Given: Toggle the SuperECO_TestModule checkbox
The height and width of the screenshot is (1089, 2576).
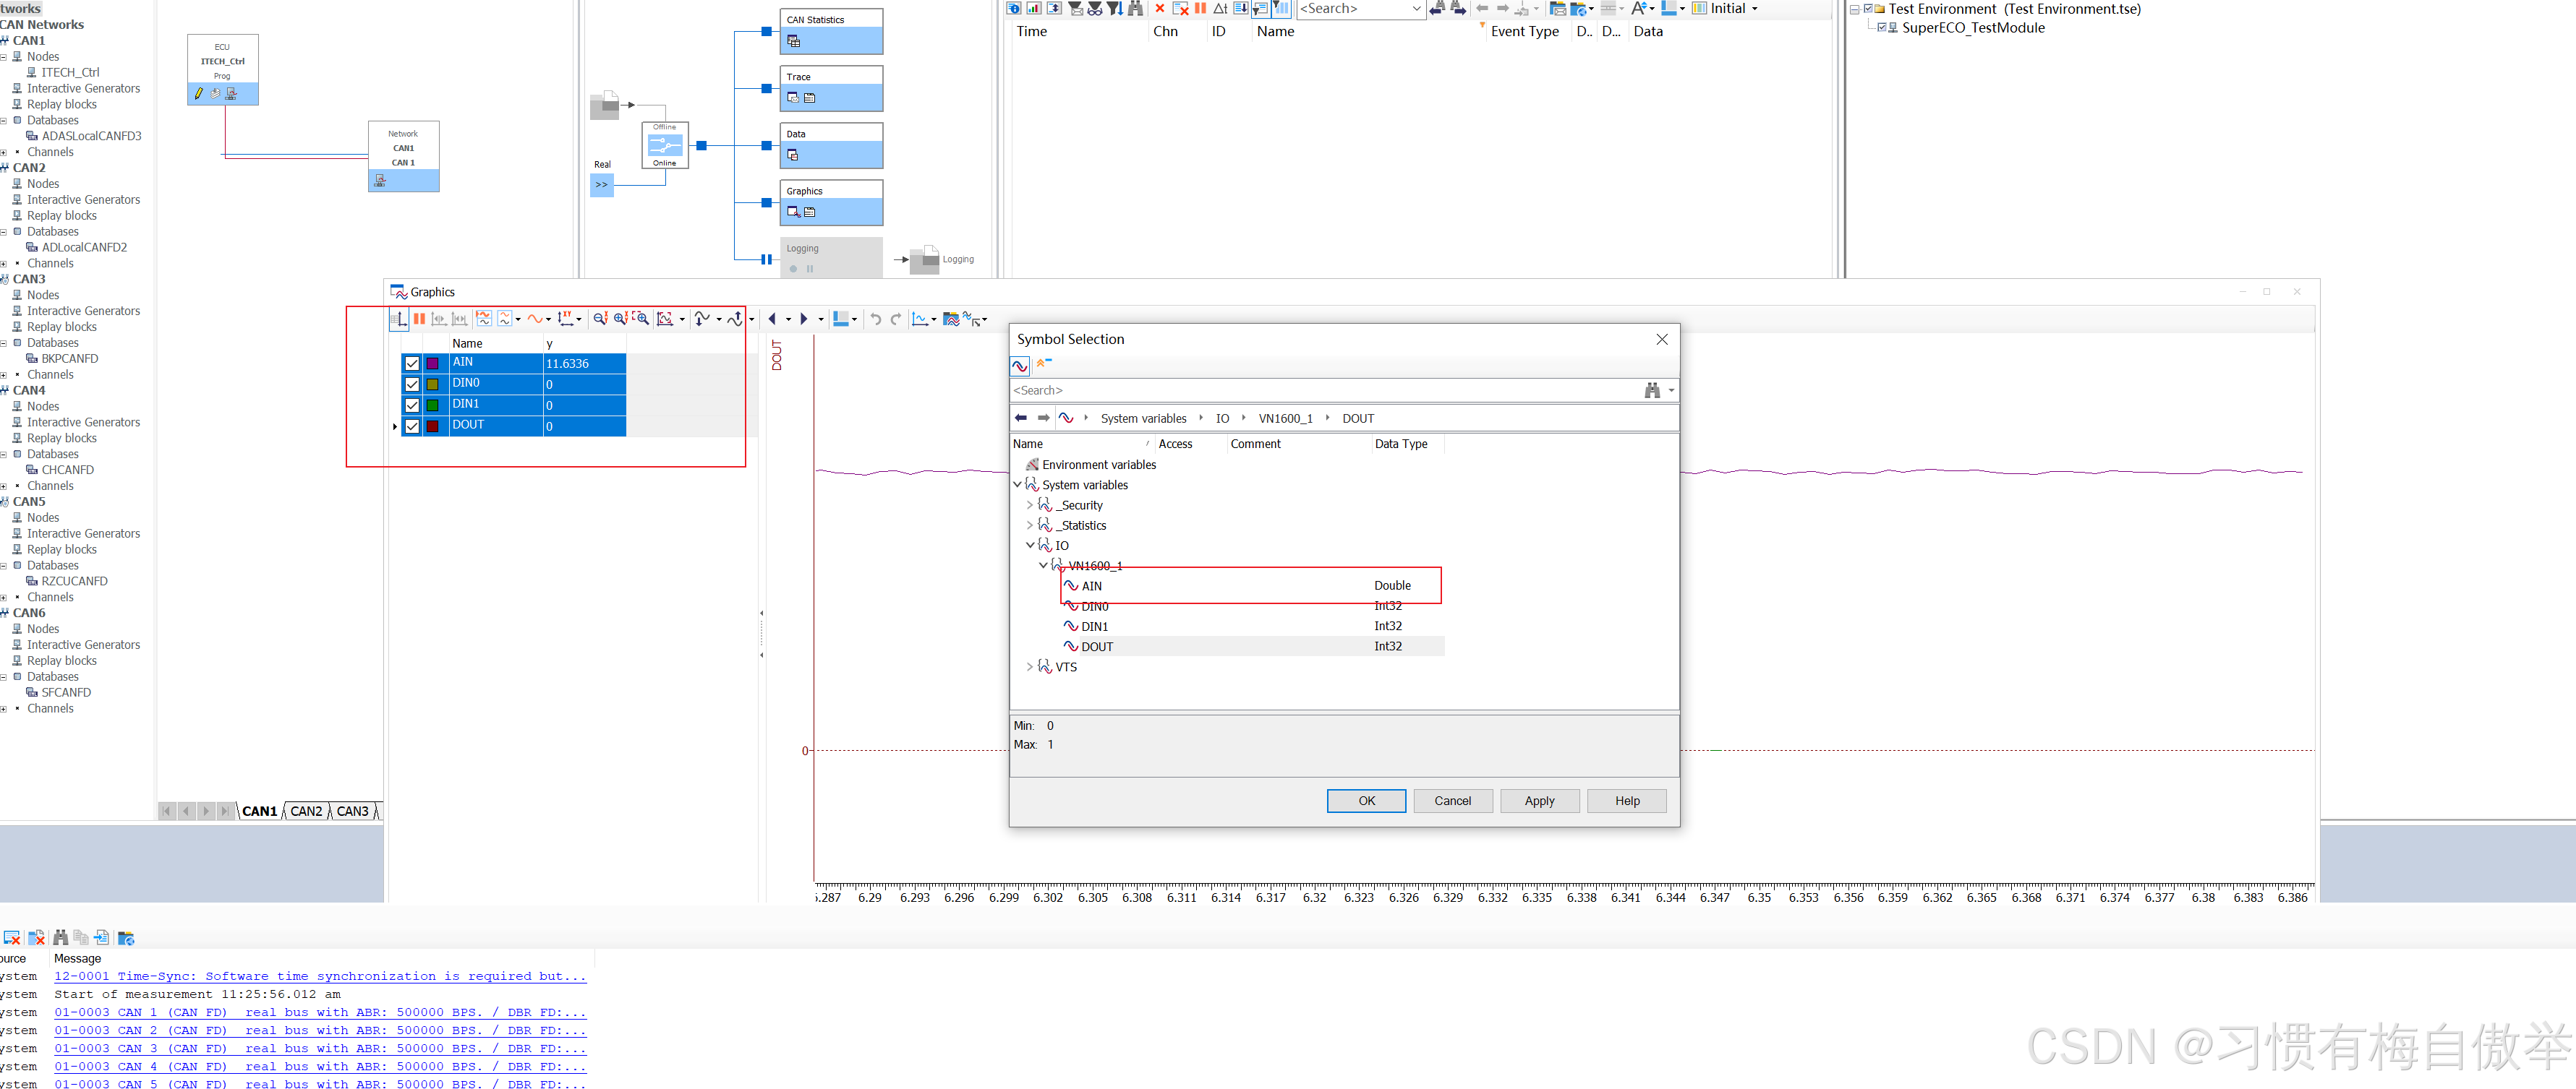Looking at the screenshot, I should pyautogui.click(x=1882, y=28).
